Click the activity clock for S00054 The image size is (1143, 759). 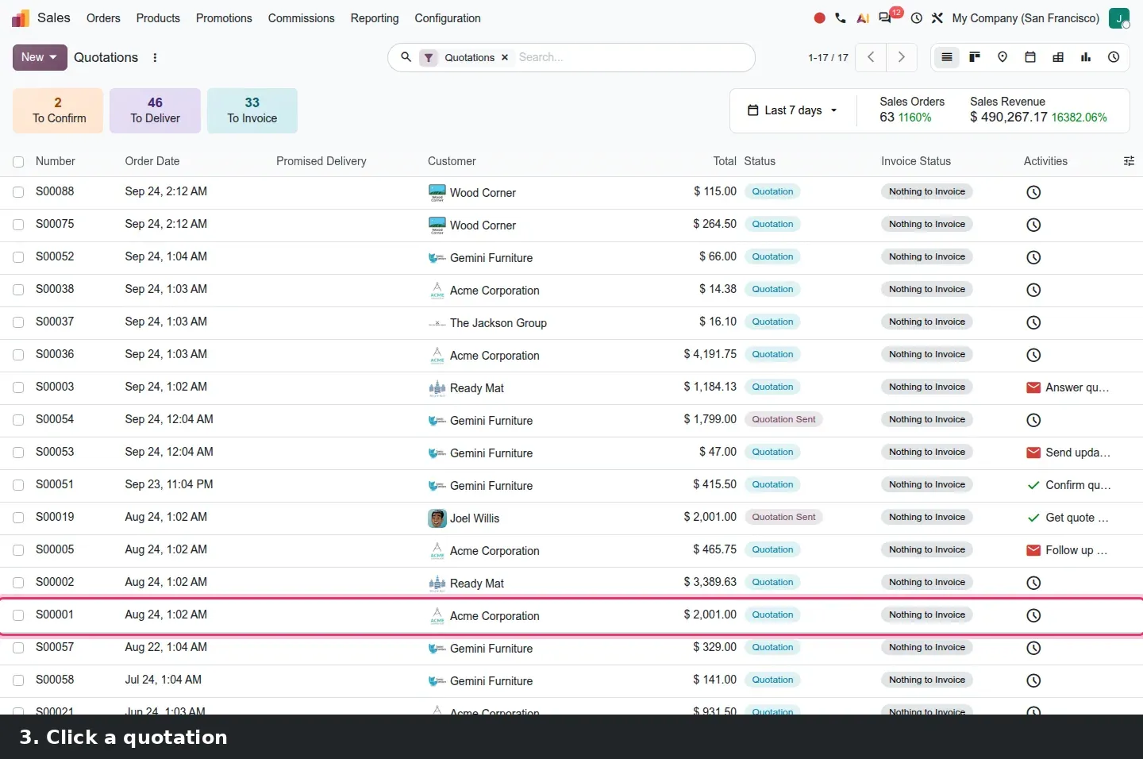(x=1033, y=420)
